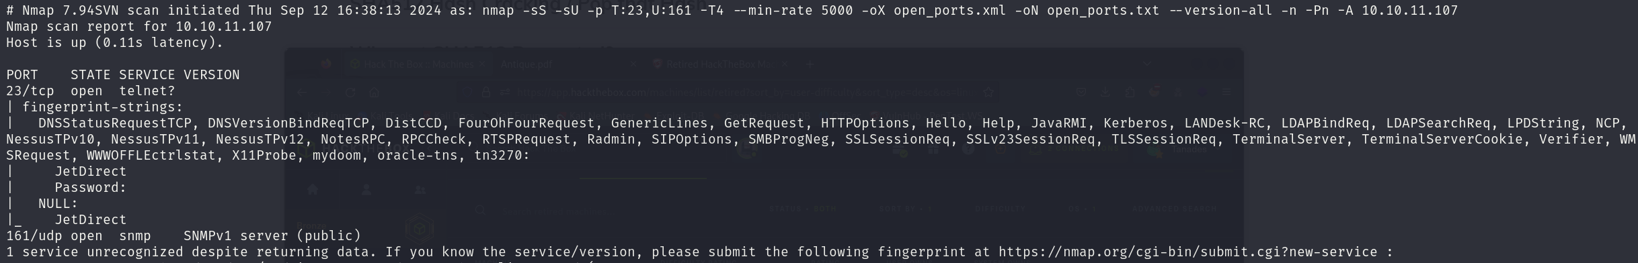Click the Firefox logo icon in the tab bar
Screen dimensions: 1638x263
(326, 64)
